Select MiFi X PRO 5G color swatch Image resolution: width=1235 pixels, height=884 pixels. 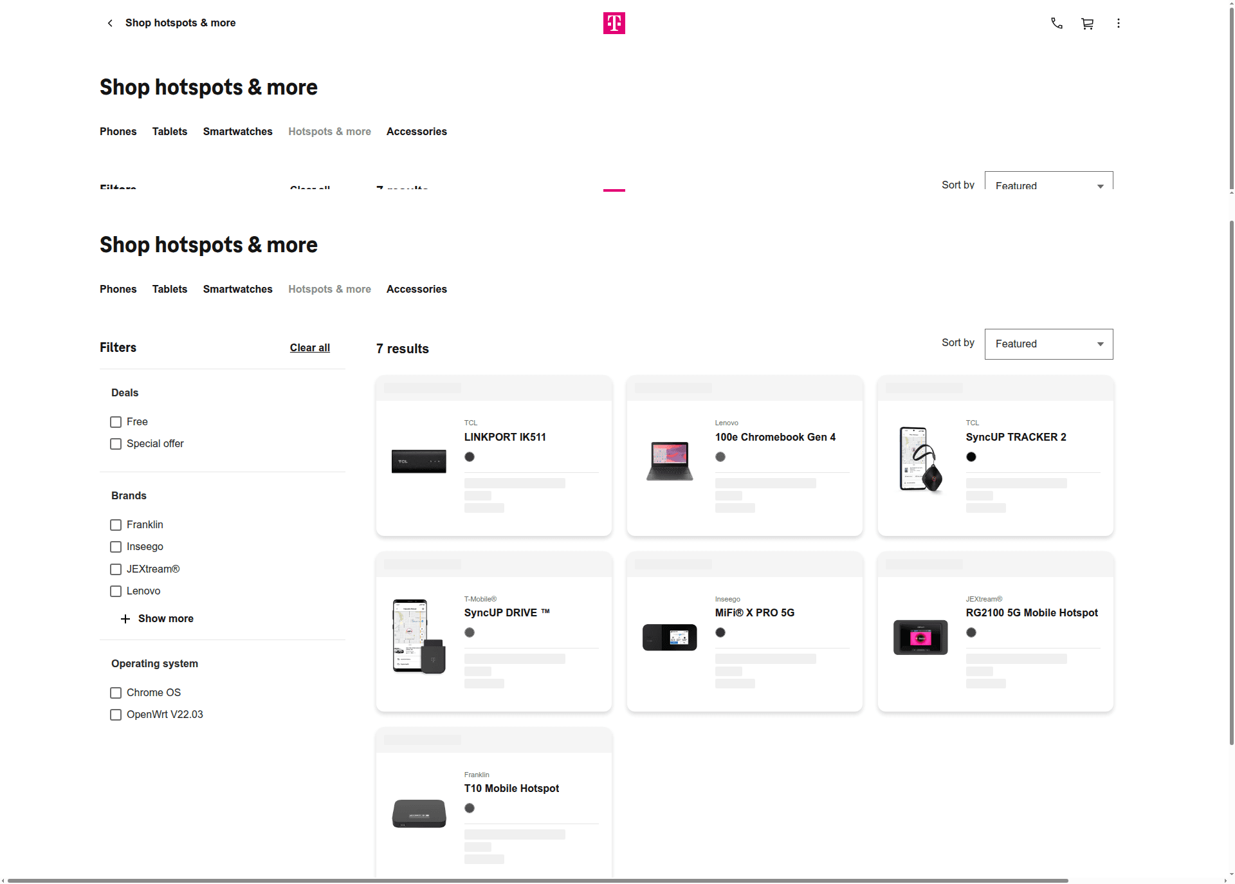tap(720, 632)
